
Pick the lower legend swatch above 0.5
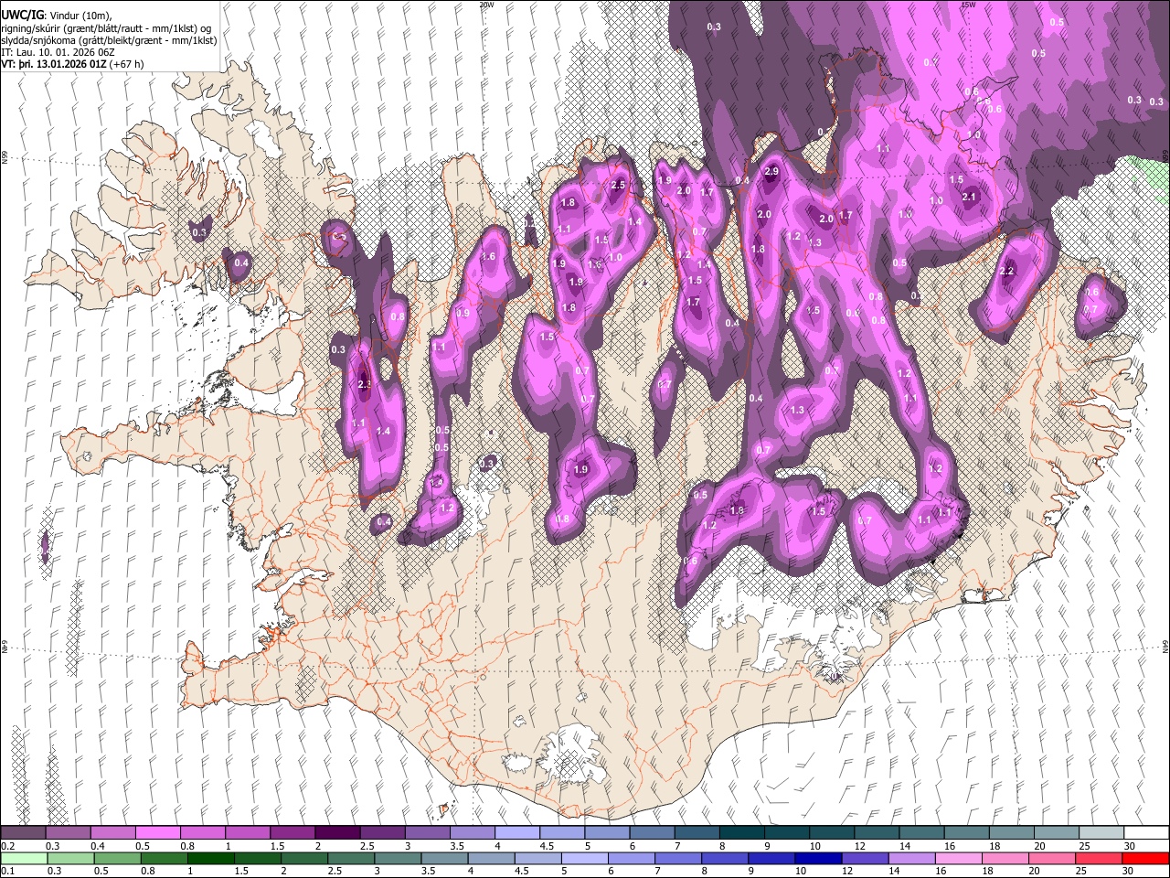coord(117,858)
